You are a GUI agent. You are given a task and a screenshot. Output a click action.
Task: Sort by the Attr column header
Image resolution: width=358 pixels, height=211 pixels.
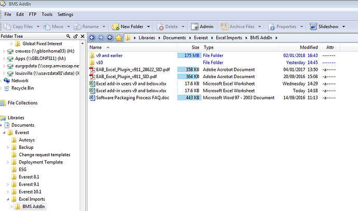pos(330,48)
